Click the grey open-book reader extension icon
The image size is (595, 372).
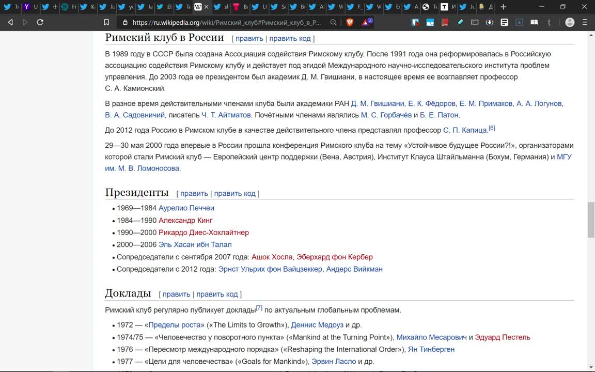pos(474,22)
